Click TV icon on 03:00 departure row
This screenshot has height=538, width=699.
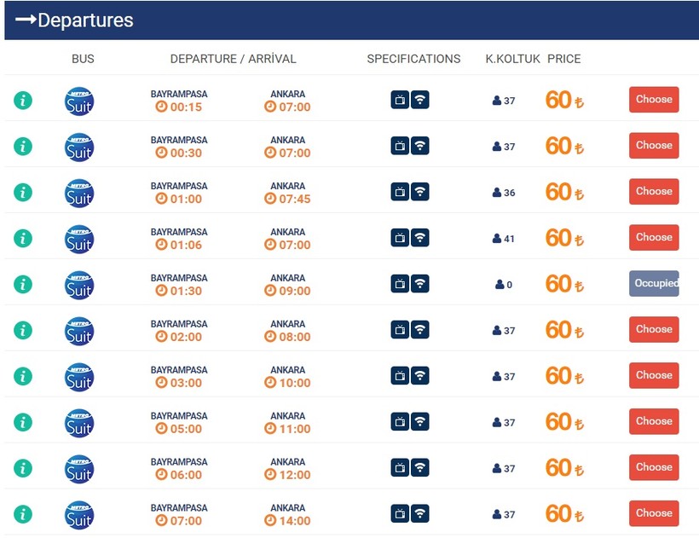400,376
